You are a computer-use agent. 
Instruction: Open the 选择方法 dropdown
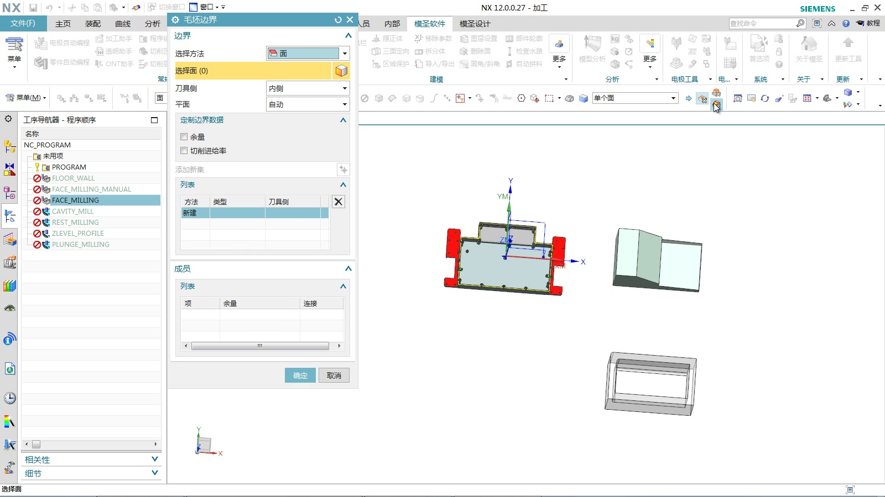308,54
